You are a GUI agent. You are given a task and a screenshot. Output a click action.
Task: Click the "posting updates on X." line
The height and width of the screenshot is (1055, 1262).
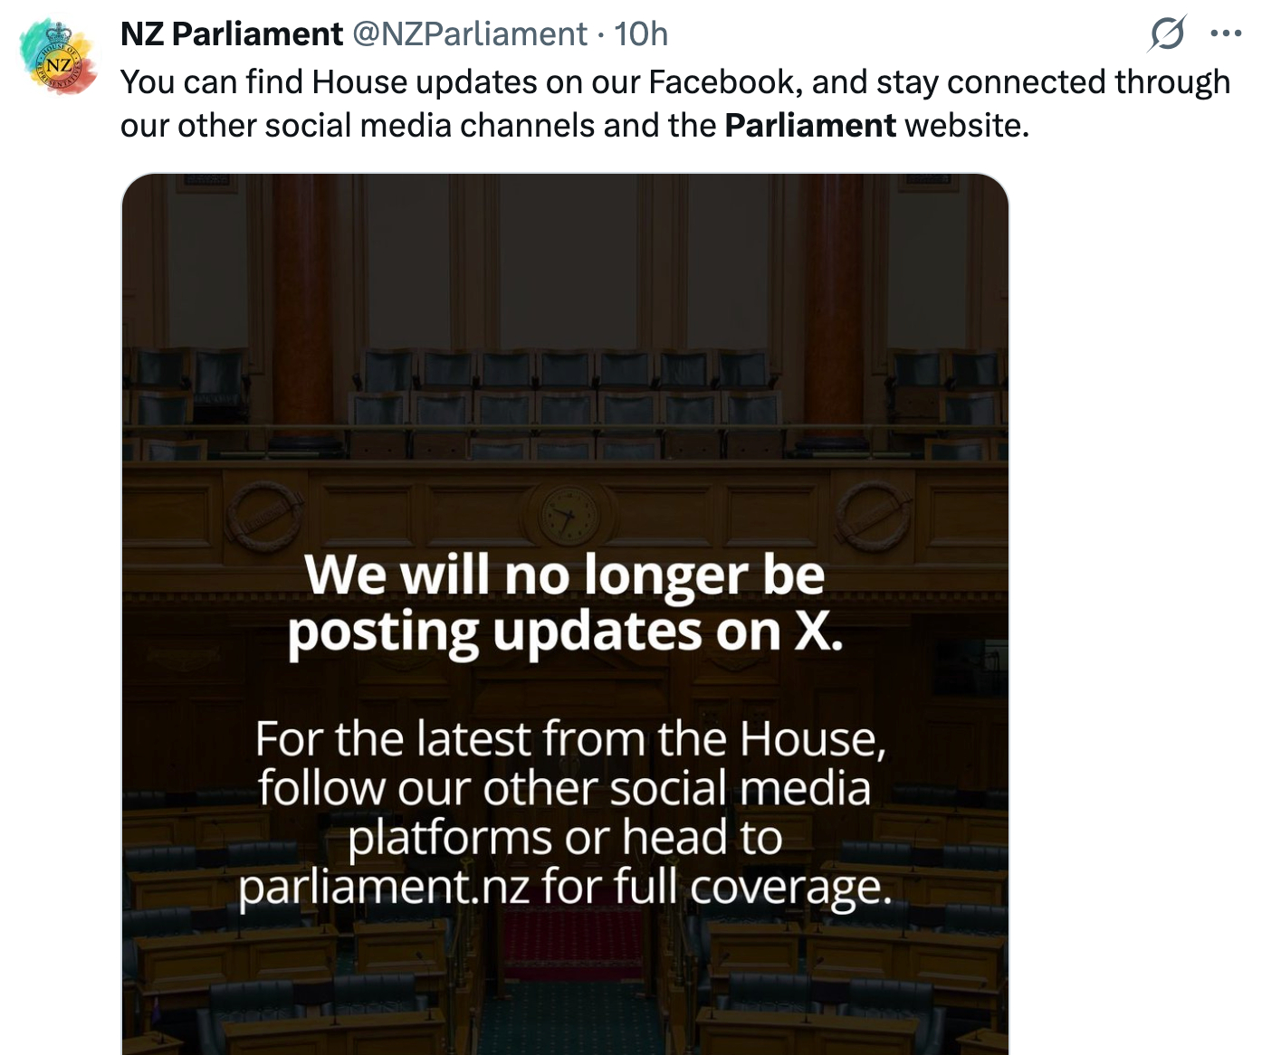click(565, 631)
